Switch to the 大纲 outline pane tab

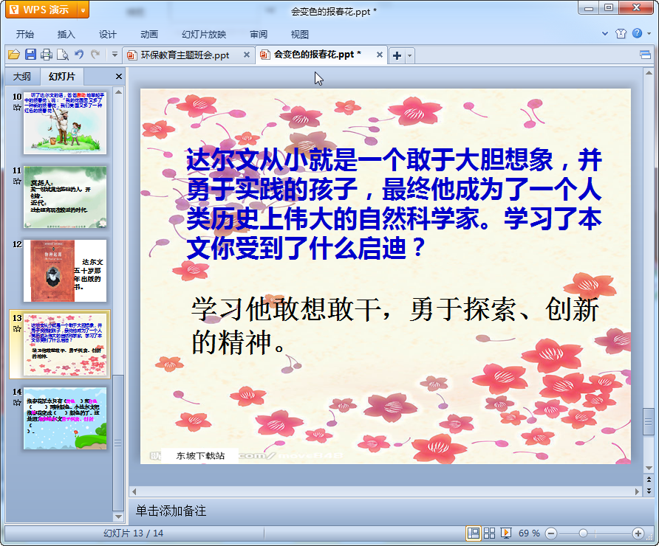[22, 77]
